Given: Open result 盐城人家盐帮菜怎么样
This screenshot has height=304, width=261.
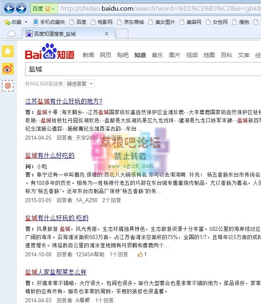Looking at the screenshot, I should click(56, 272).
